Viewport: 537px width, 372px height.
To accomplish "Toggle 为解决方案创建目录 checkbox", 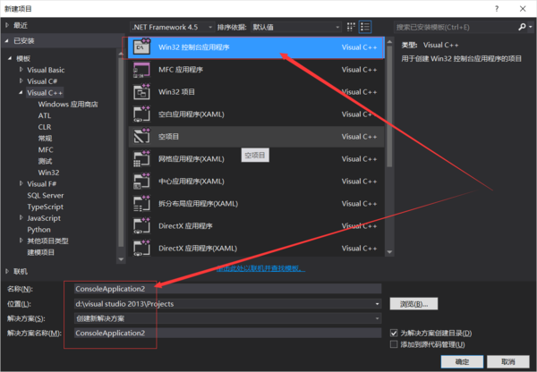I will tap(394, 333).
